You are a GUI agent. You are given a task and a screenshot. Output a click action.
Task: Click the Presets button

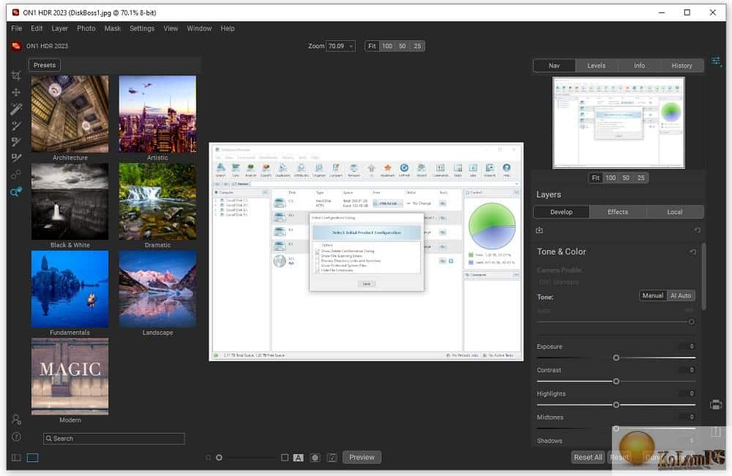45,65
